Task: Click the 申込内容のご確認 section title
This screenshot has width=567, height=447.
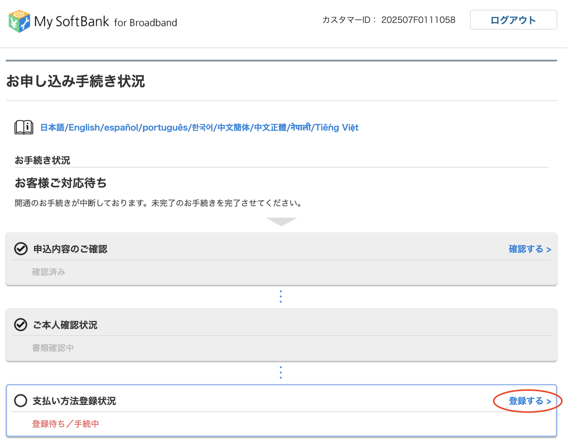Action: 70,249
